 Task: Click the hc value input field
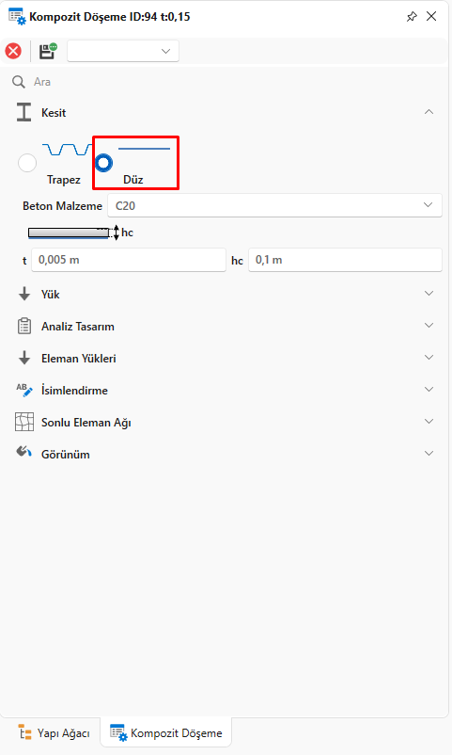345,260
